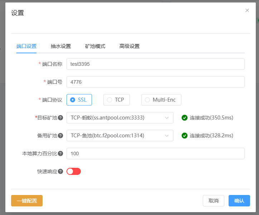Click help icon beside 快速响应
This screenshot has width=259, height=215.
(x=60, y=171)
